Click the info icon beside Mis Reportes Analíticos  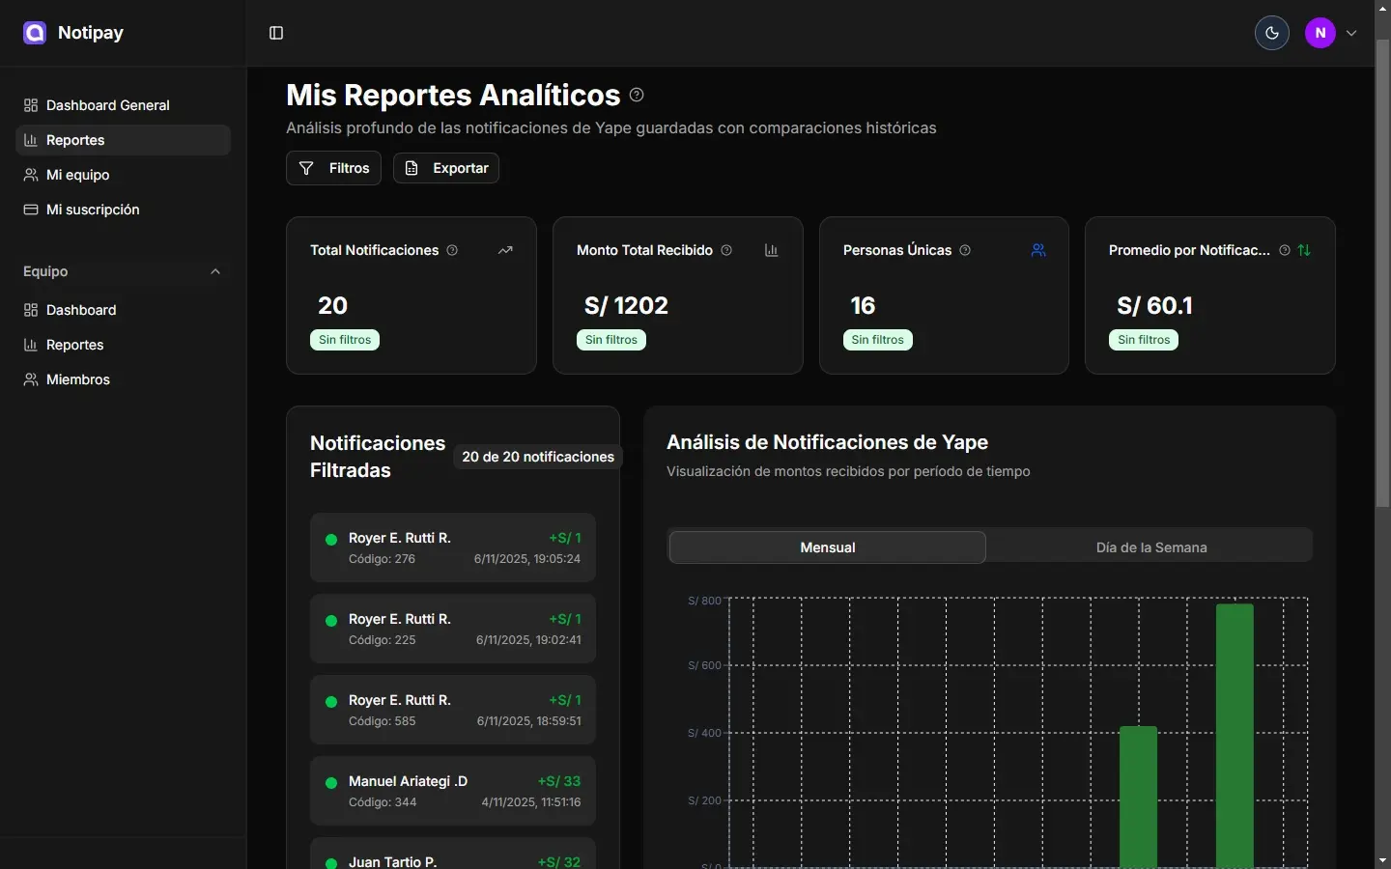tap(637, 95)
